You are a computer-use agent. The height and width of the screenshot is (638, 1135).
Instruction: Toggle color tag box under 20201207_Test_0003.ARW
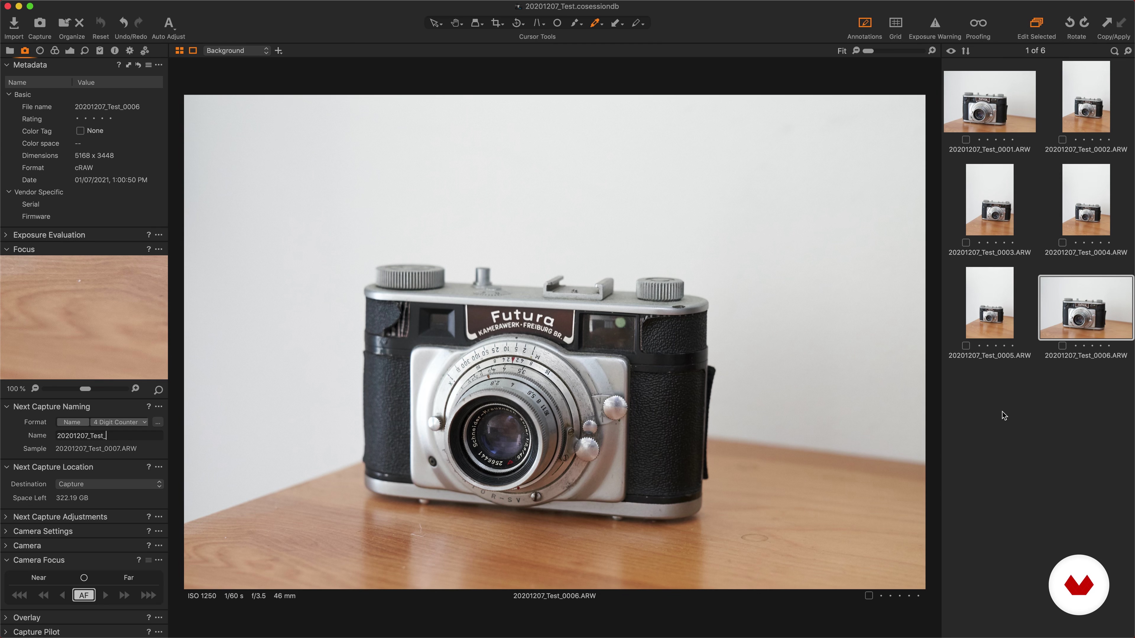tap(966, 242)
